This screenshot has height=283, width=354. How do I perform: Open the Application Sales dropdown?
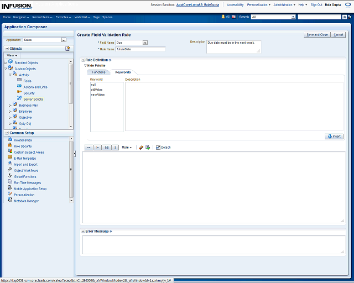[64, 40]
